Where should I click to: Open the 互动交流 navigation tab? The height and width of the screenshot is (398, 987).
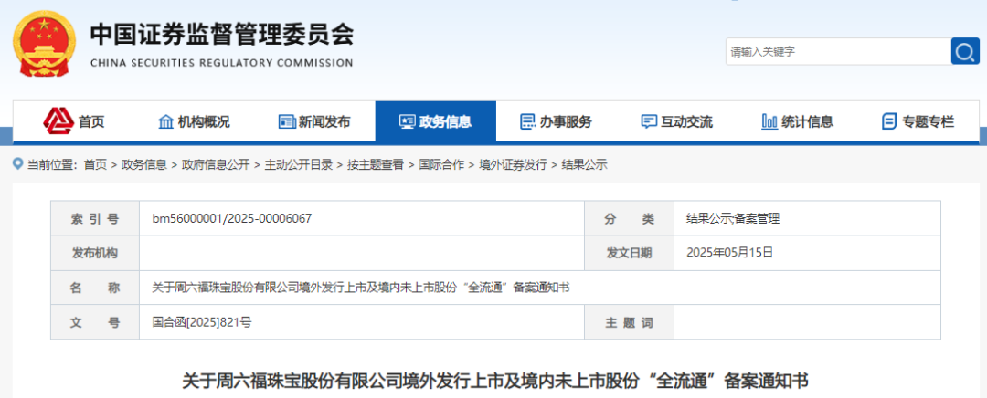[x=676, y=122]
